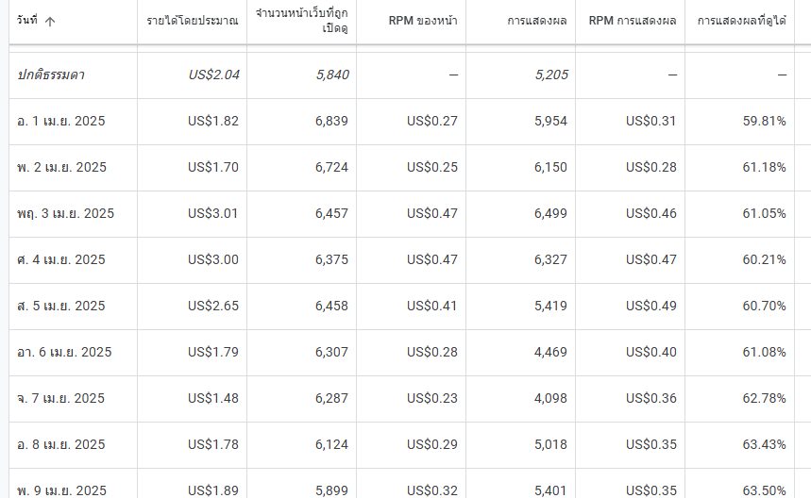Click the RPM การแสดงผล column header

point(633,21)
